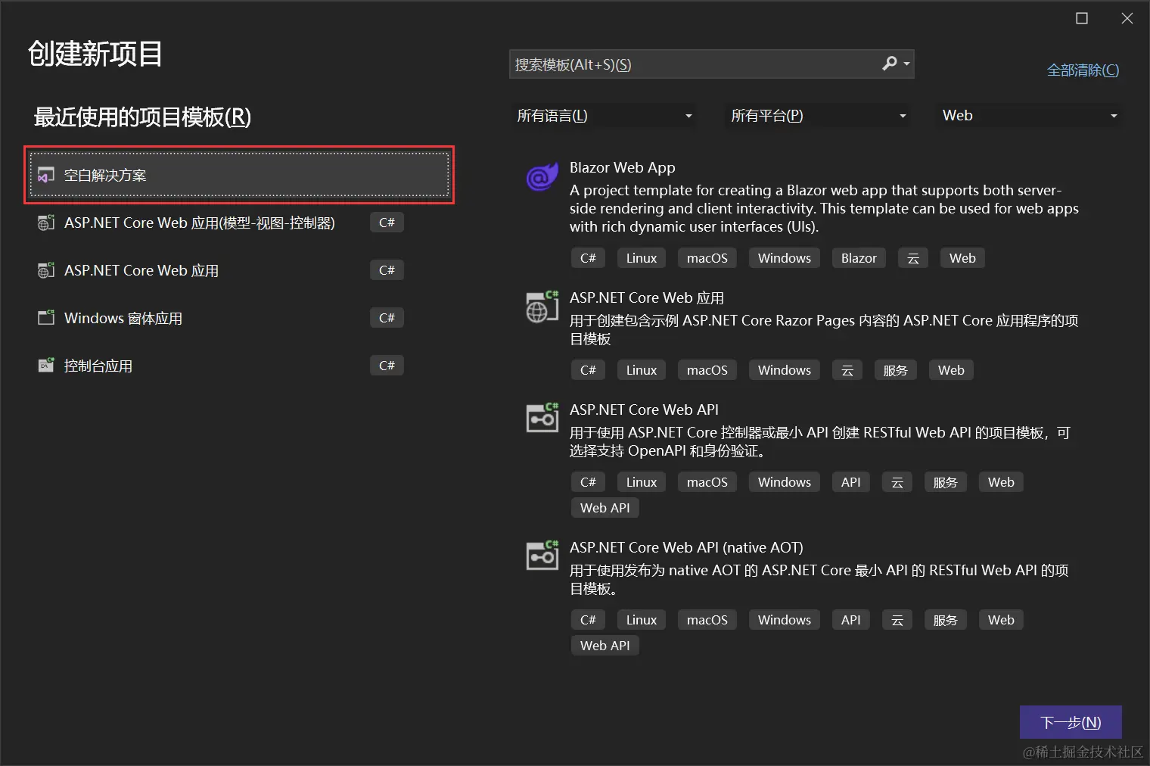1150x766 pixels.
Task: Click the 下一步(N) button
Action: click(x=1071, y=722)
